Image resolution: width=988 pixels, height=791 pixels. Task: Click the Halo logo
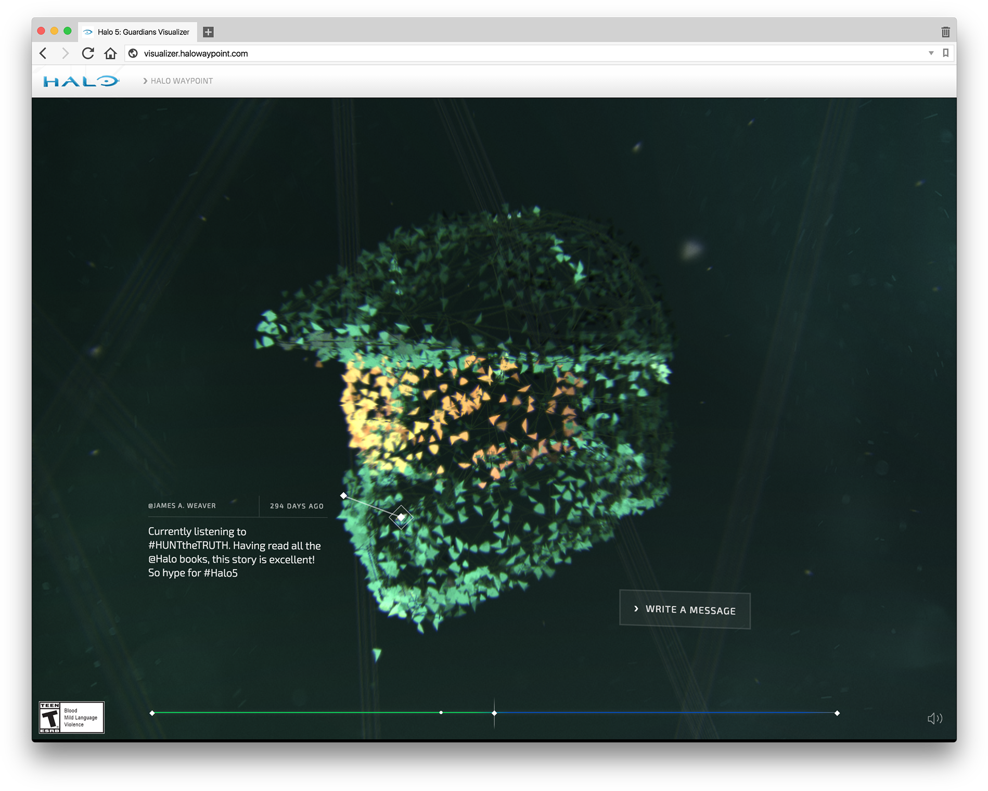point(81,81)
